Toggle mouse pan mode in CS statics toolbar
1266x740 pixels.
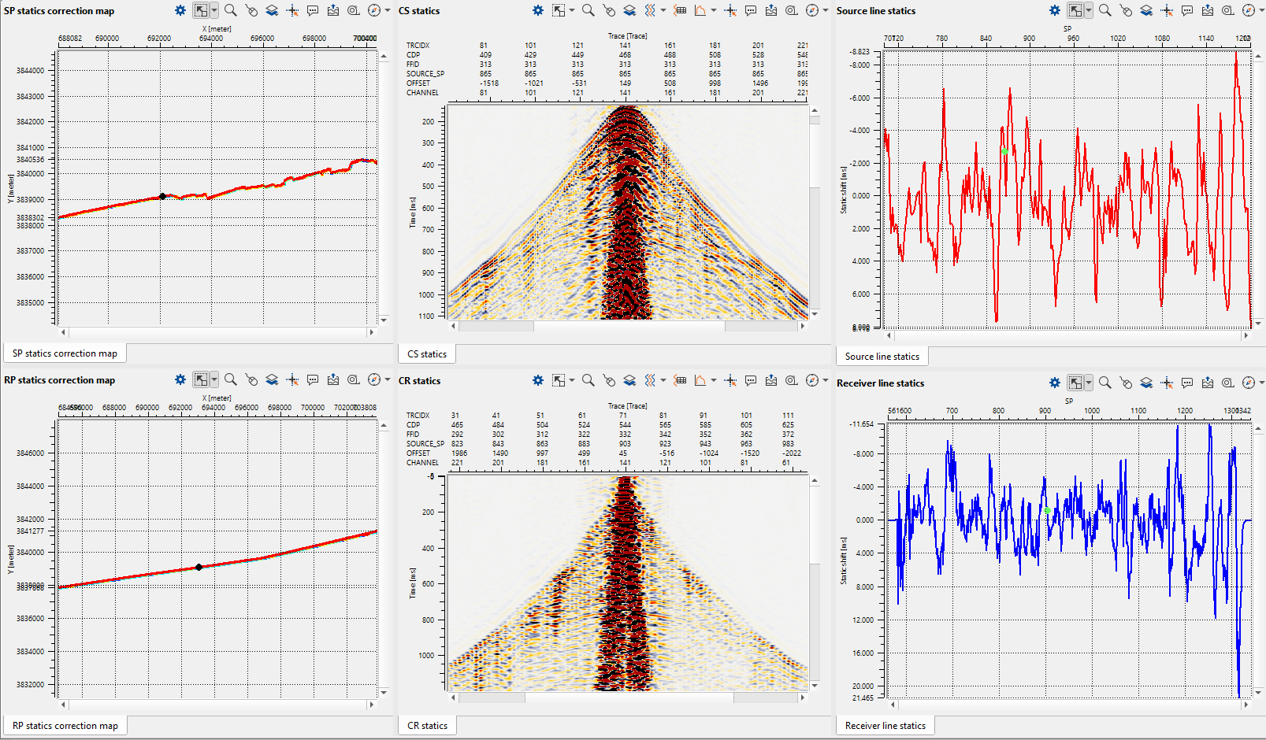tap(609, 10)
